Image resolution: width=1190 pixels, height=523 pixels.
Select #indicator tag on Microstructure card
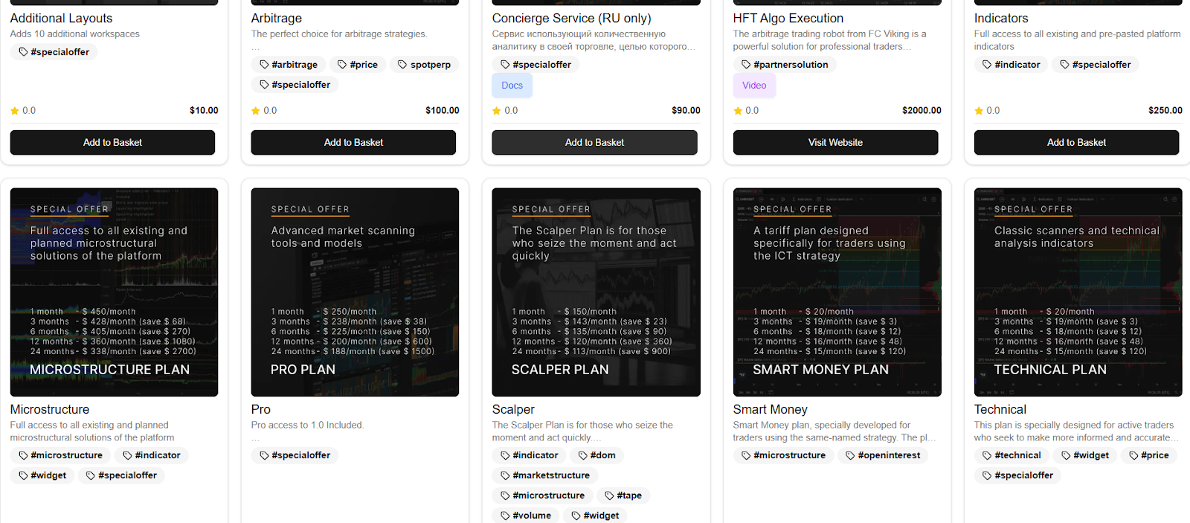151,455
